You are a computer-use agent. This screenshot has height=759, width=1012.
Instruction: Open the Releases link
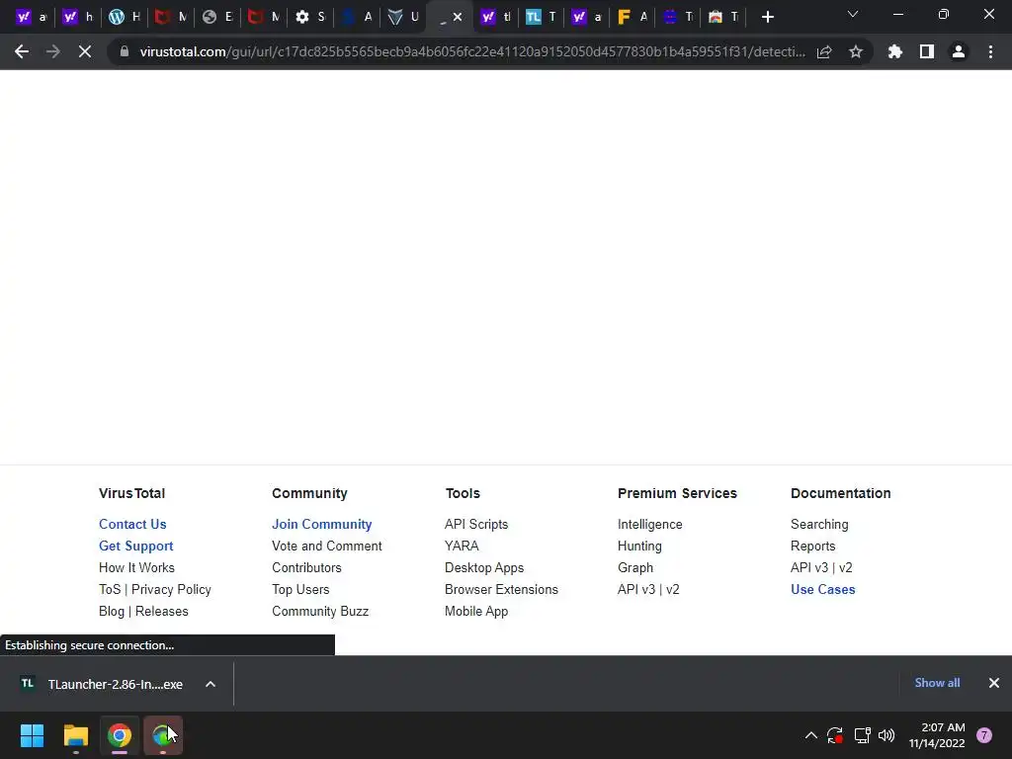pos(161,611)
